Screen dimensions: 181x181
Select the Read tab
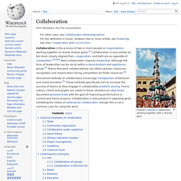tap(109, 11)
